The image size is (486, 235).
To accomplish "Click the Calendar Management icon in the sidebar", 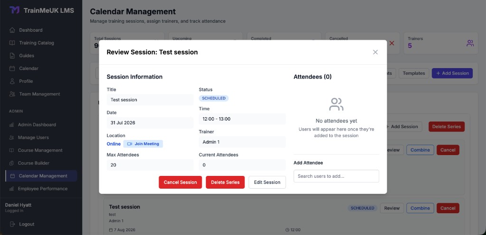I will pos(12,176).
